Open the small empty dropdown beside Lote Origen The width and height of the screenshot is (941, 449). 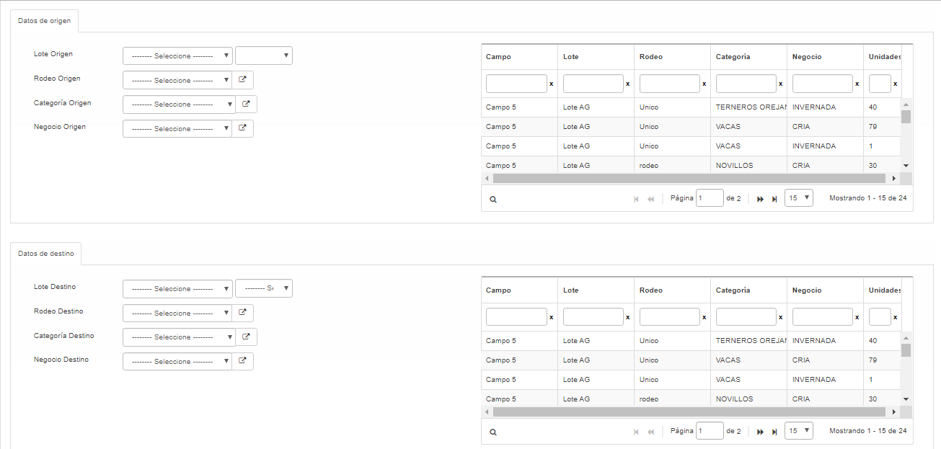[x=264, y=55]
